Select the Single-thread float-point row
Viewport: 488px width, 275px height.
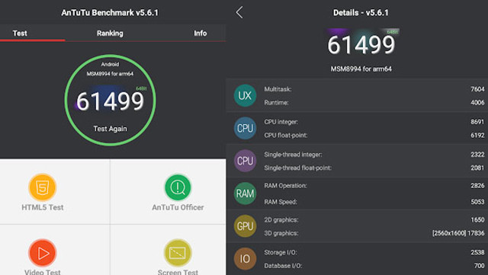click(x=374, y=168)
